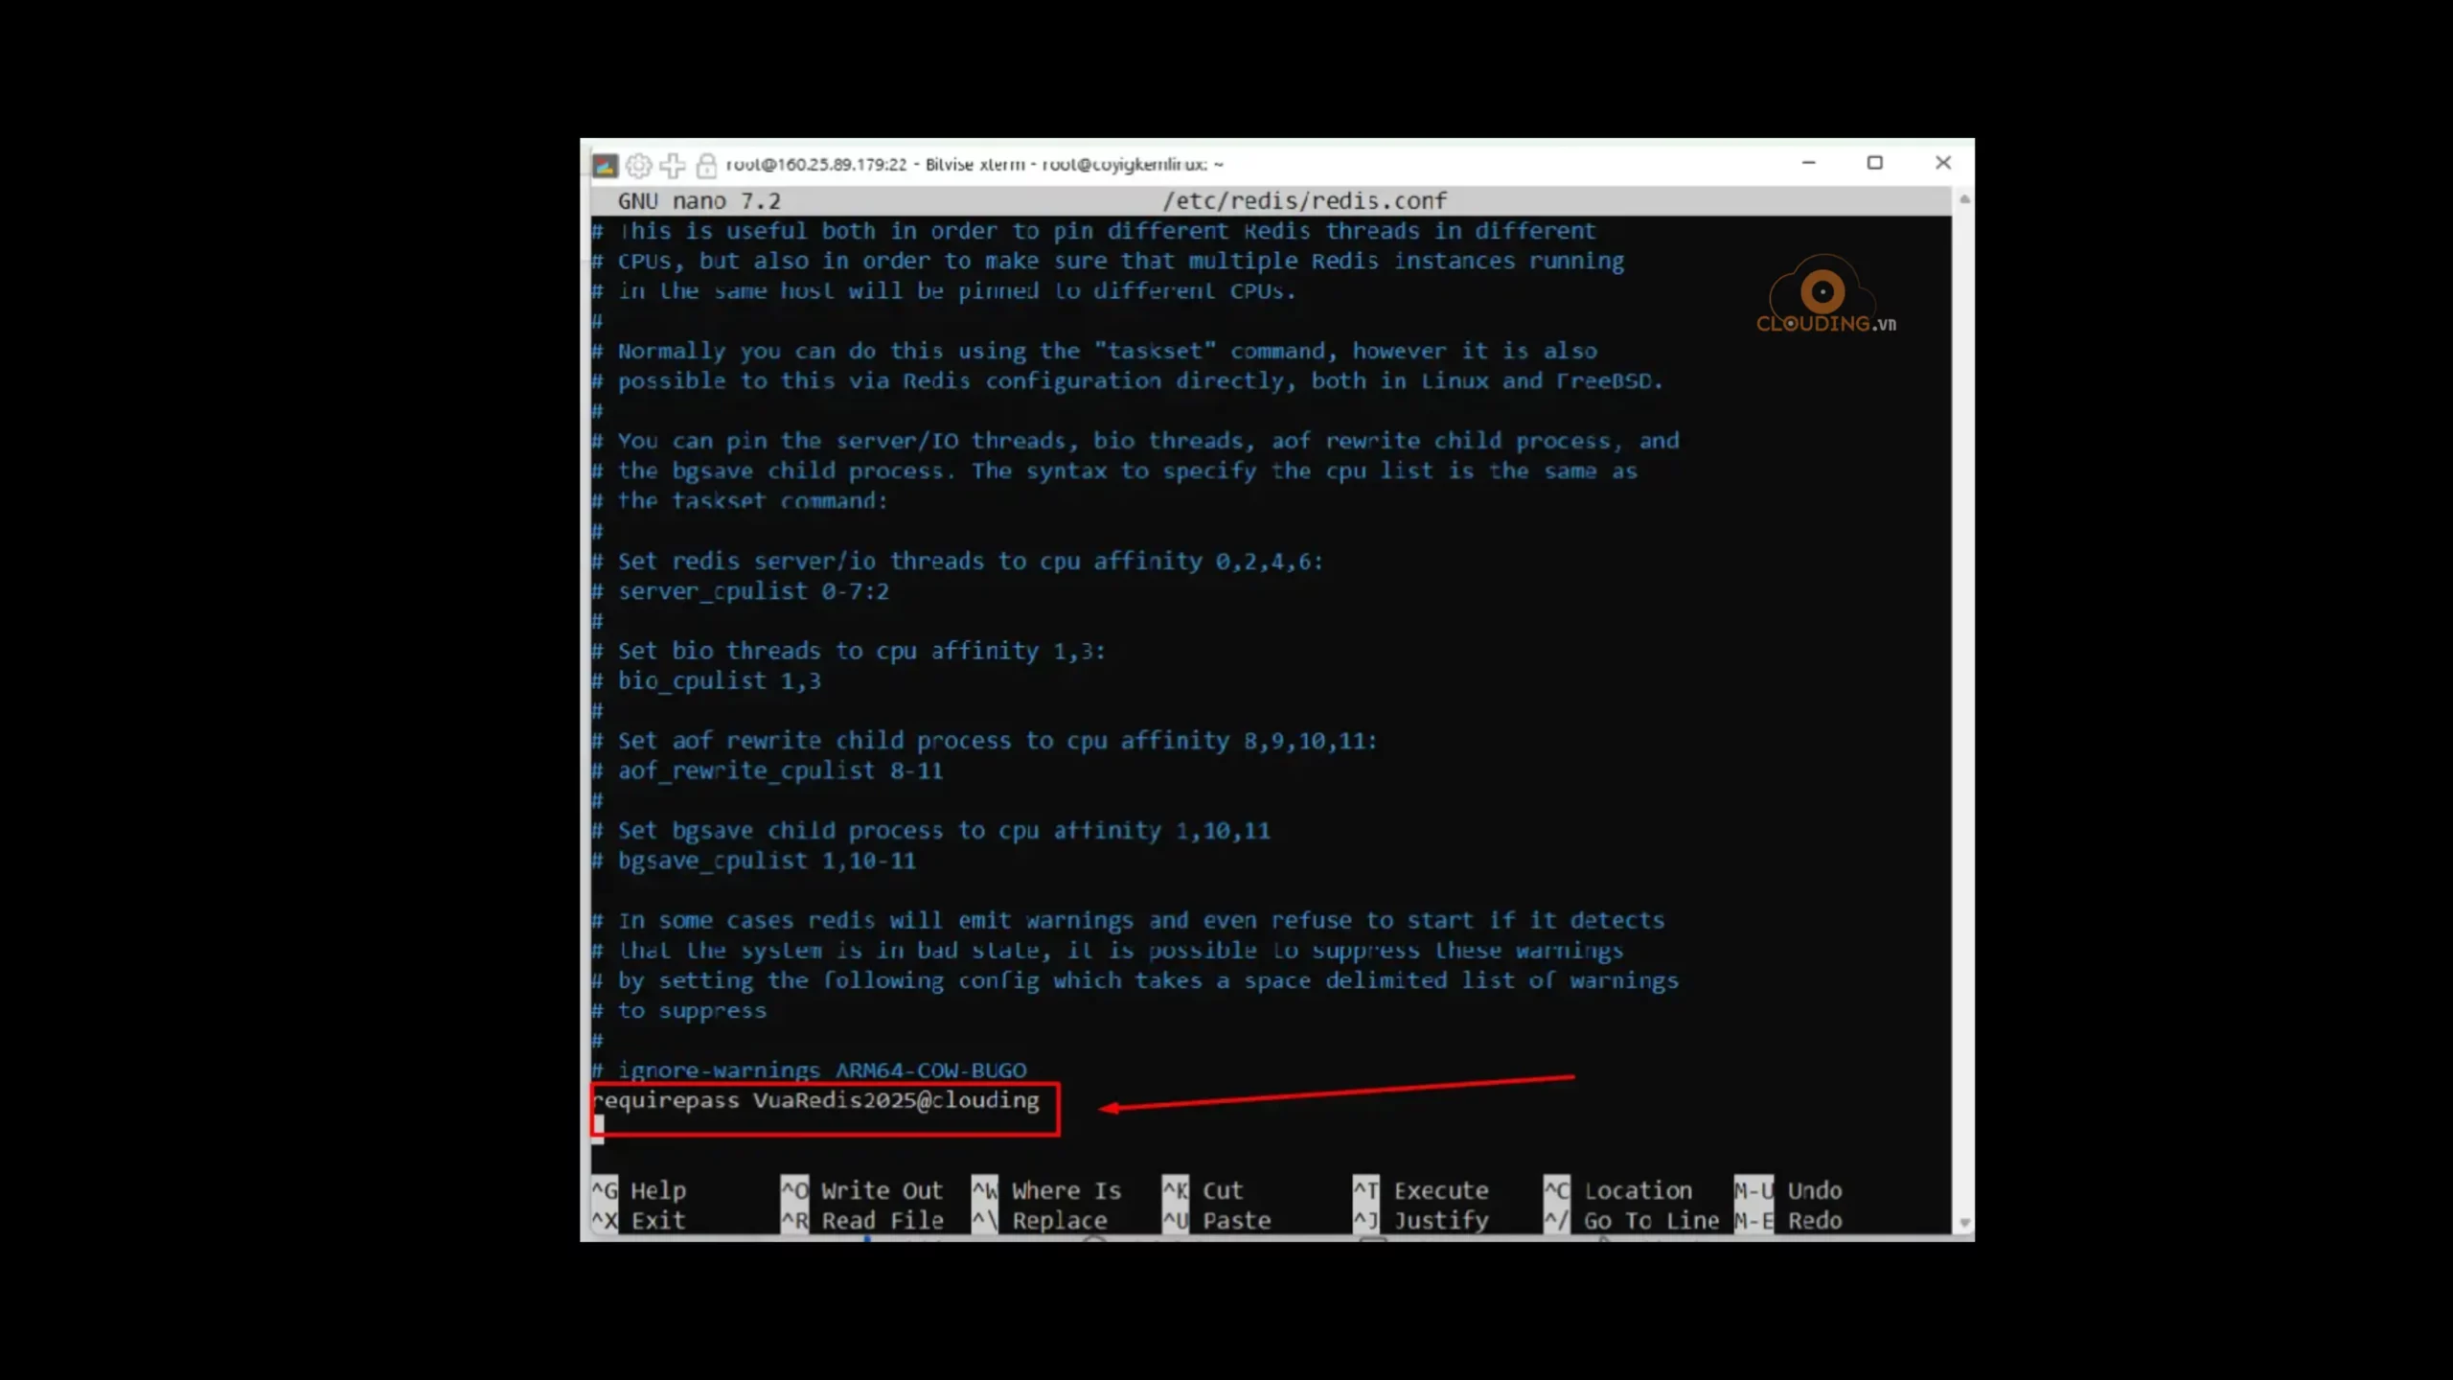The image size is (2453, 1380).
Task: Click the Bitvise xterm application icon
Action: pos(605,165)
